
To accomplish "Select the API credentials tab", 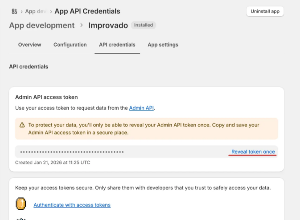I will [117, 45].
